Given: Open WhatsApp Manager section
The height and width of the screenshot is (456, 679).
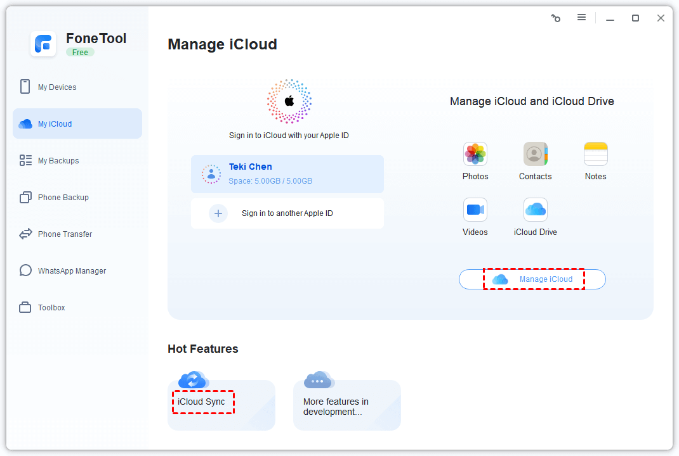Looking at the screenshot, I should tap(72, 271).
